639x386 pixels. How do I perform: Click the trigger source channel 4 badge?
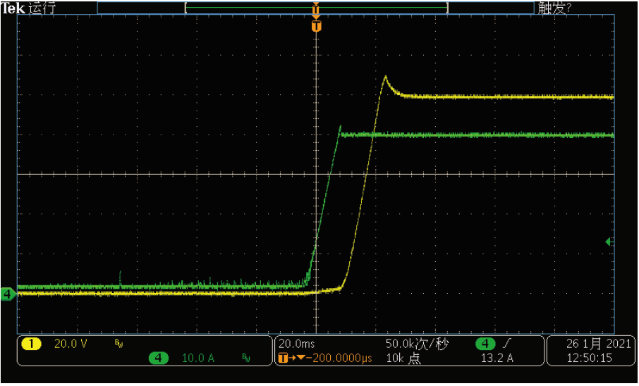pyautogui.click(x=485, y=344)
